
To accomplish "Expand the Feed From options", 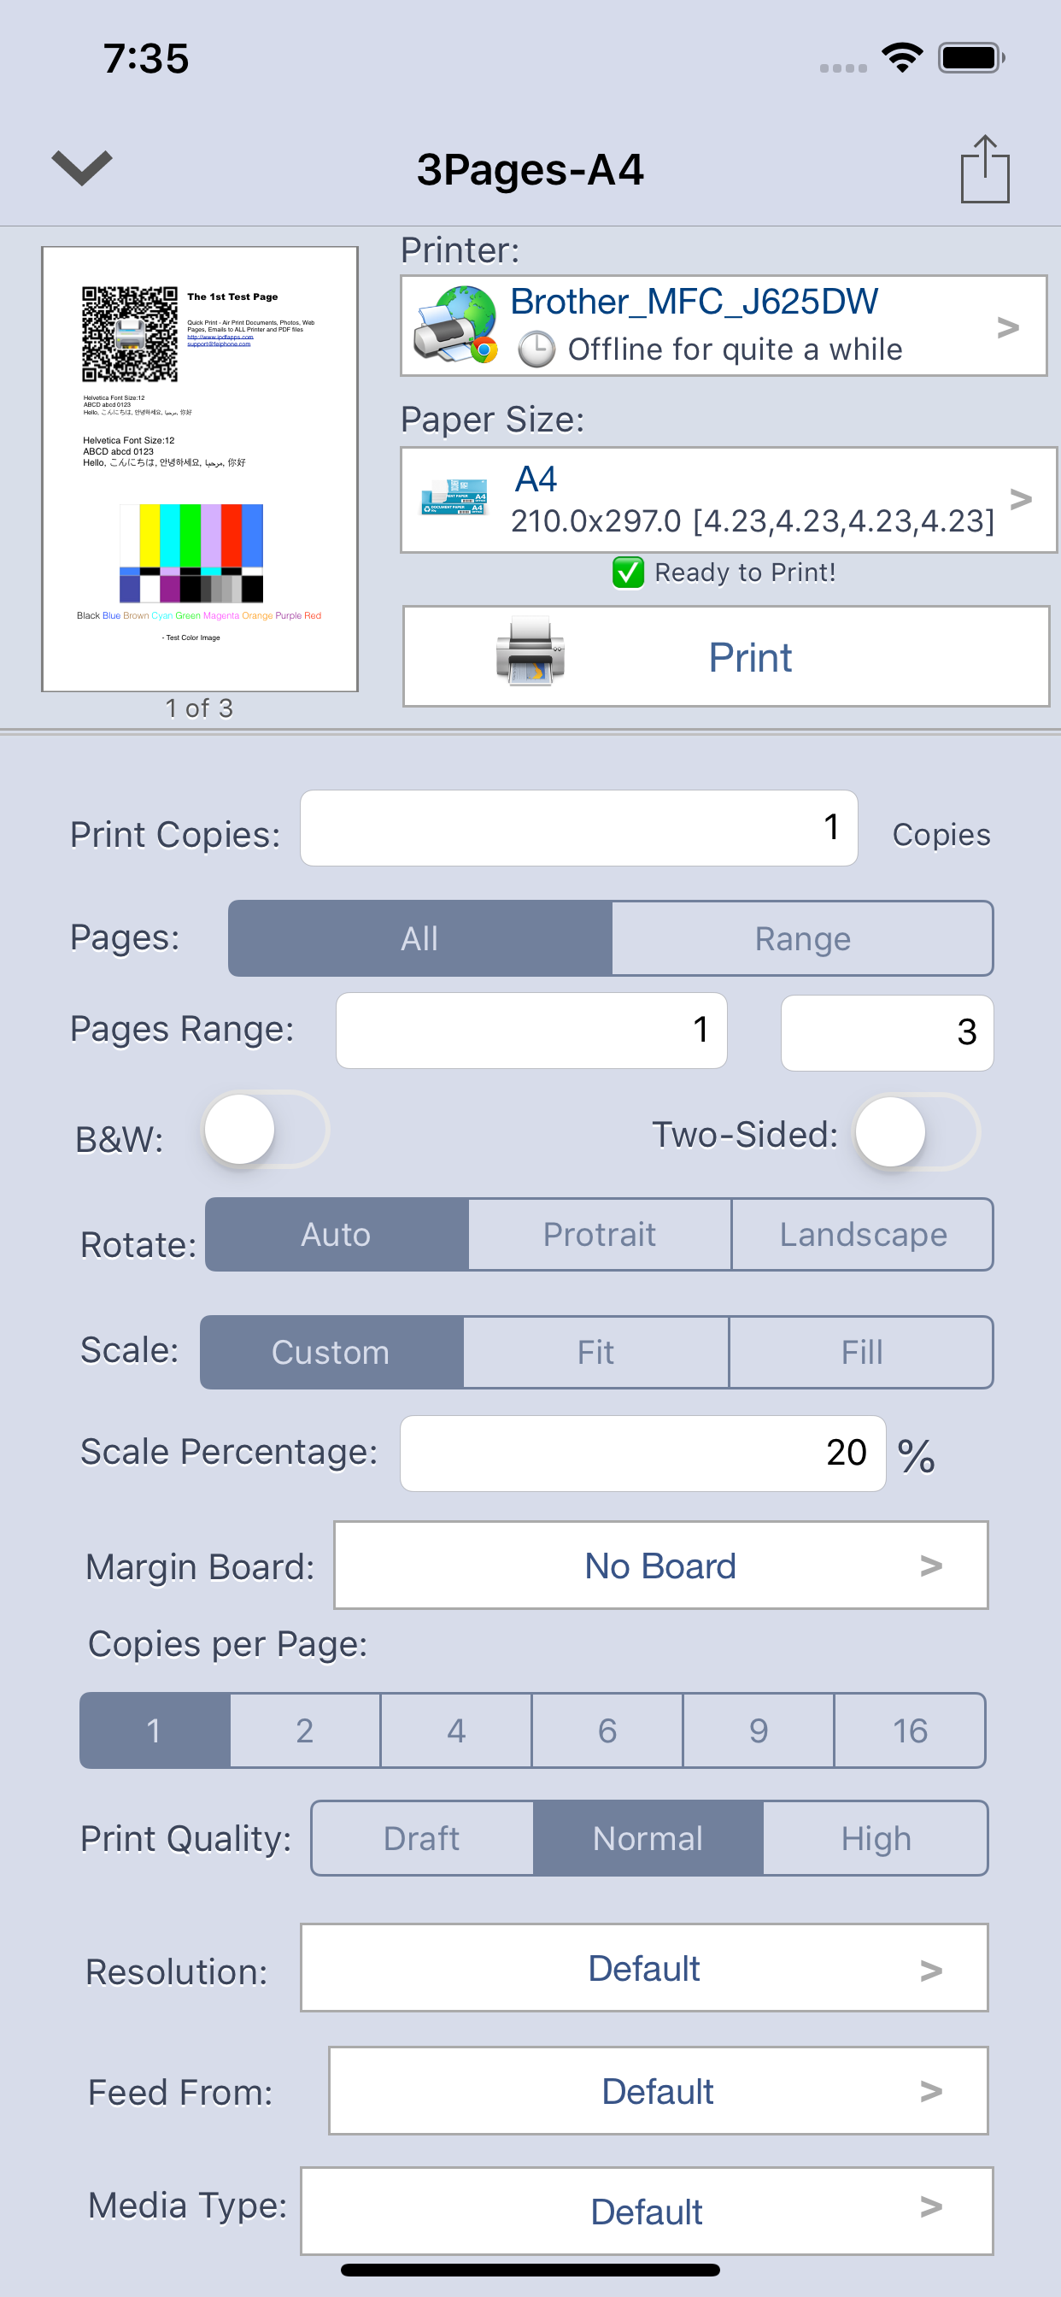I will click(x=657, y=2090).
